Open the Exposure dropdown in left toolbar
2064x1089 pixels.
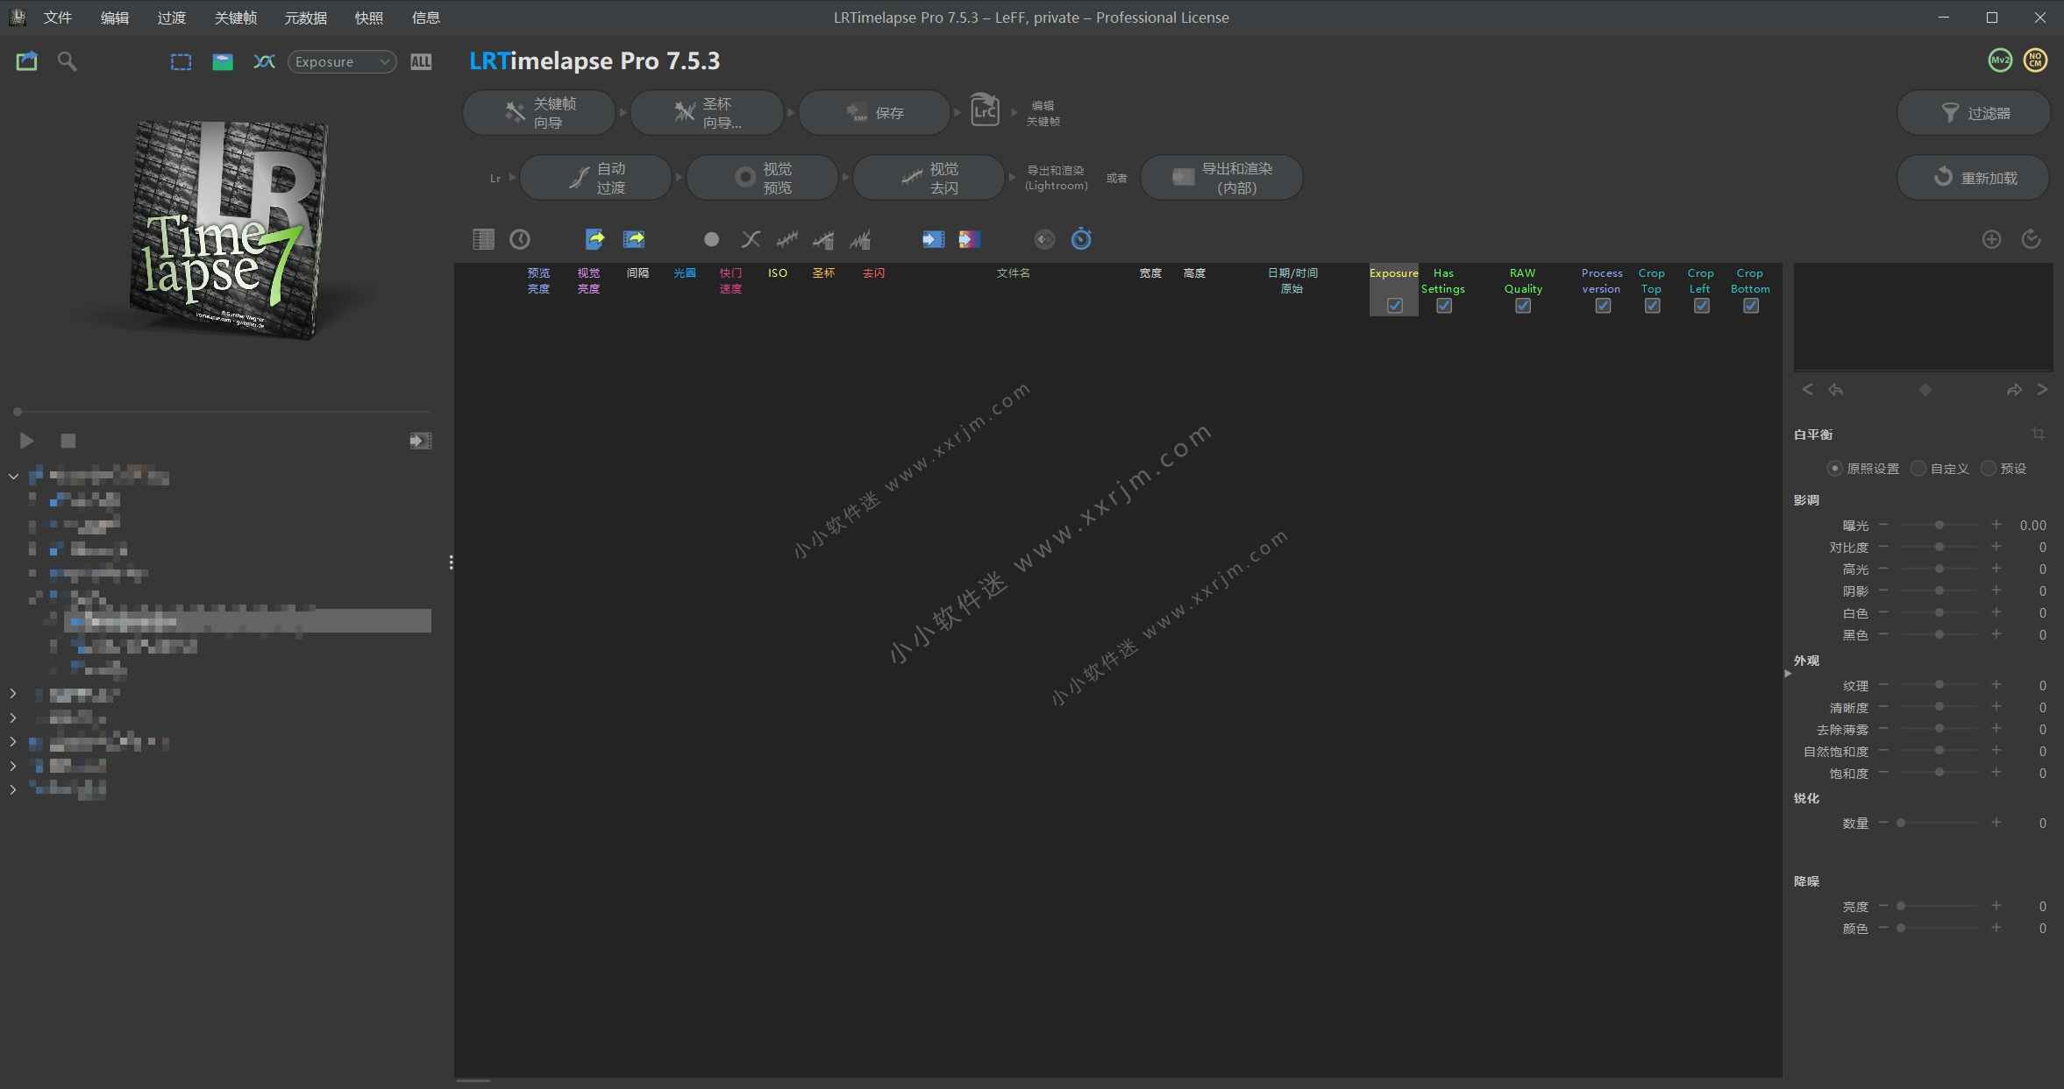coord(342,61)
